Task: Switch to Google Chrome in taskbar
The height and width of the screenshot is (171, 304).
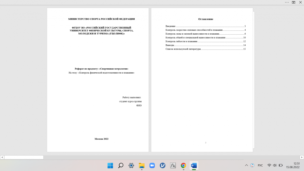Action: (183, 166)
